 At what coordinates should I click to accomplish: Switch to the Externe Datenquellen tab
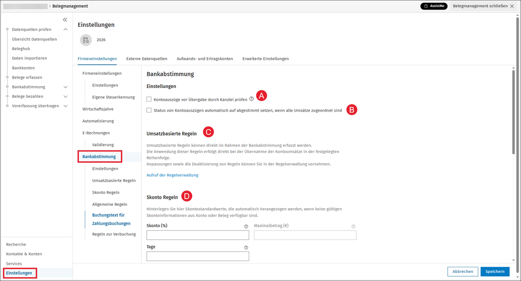coord(146,59)
